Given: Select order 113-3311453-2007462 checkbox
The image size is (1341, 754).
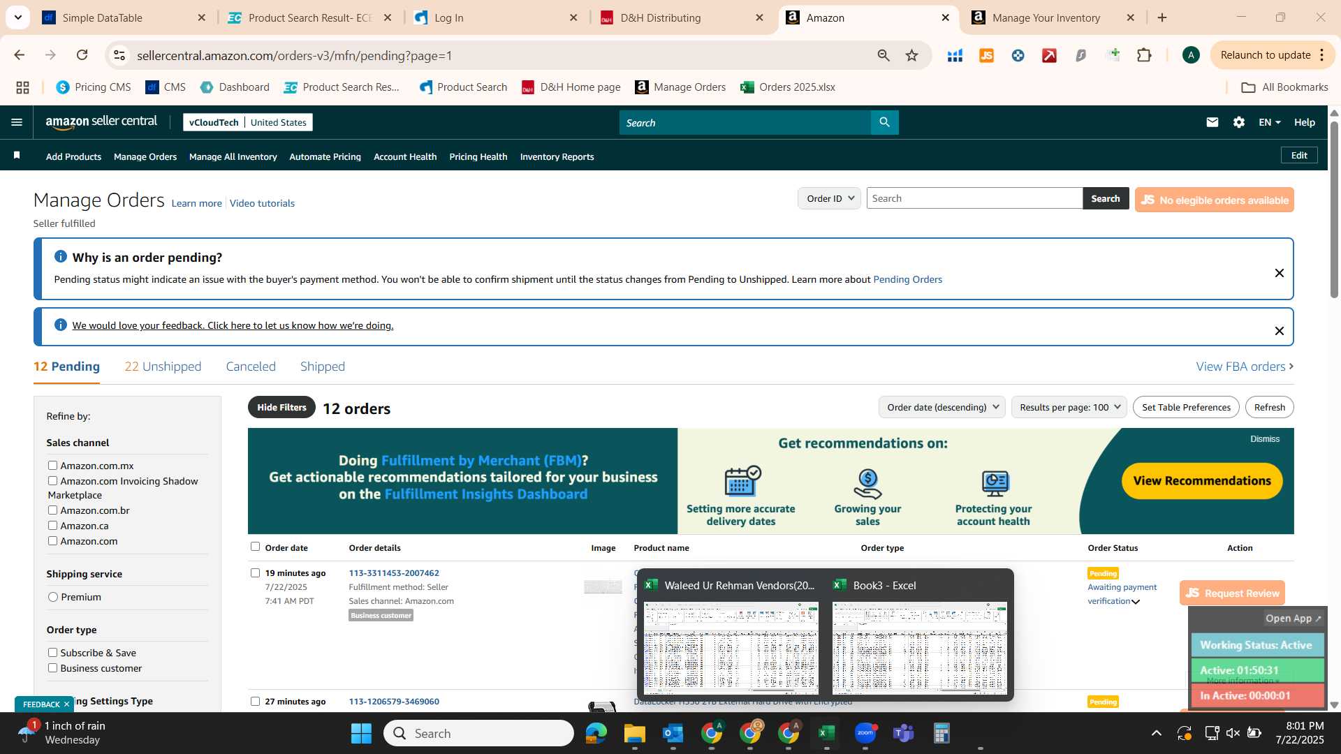Looking at the screenshot, I should (x=255, y=572).
